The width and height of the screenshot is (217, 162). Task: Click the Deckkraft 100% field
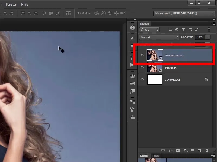200,37
